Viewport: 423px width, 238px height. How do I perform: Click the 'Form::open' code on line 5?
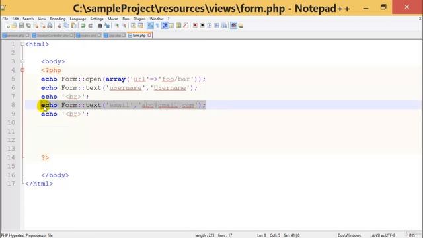pyautogui.click(x=81, y=79)
